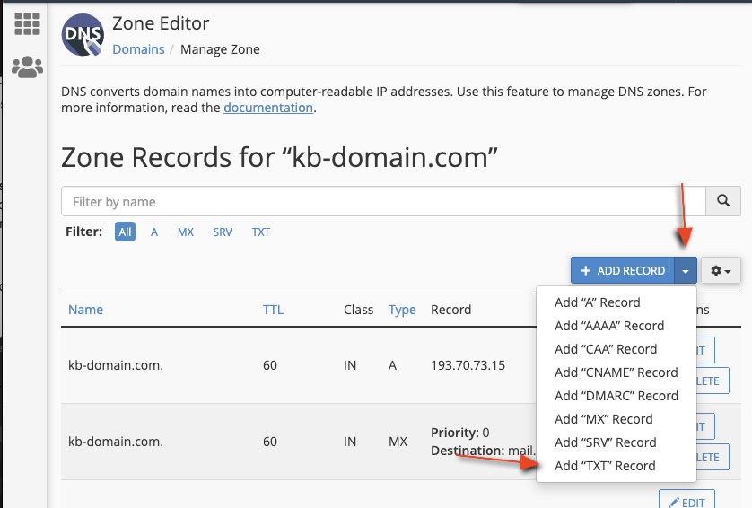Filter records by SRV type
This screenshot has height=508, width=752.
pos(223,232)
